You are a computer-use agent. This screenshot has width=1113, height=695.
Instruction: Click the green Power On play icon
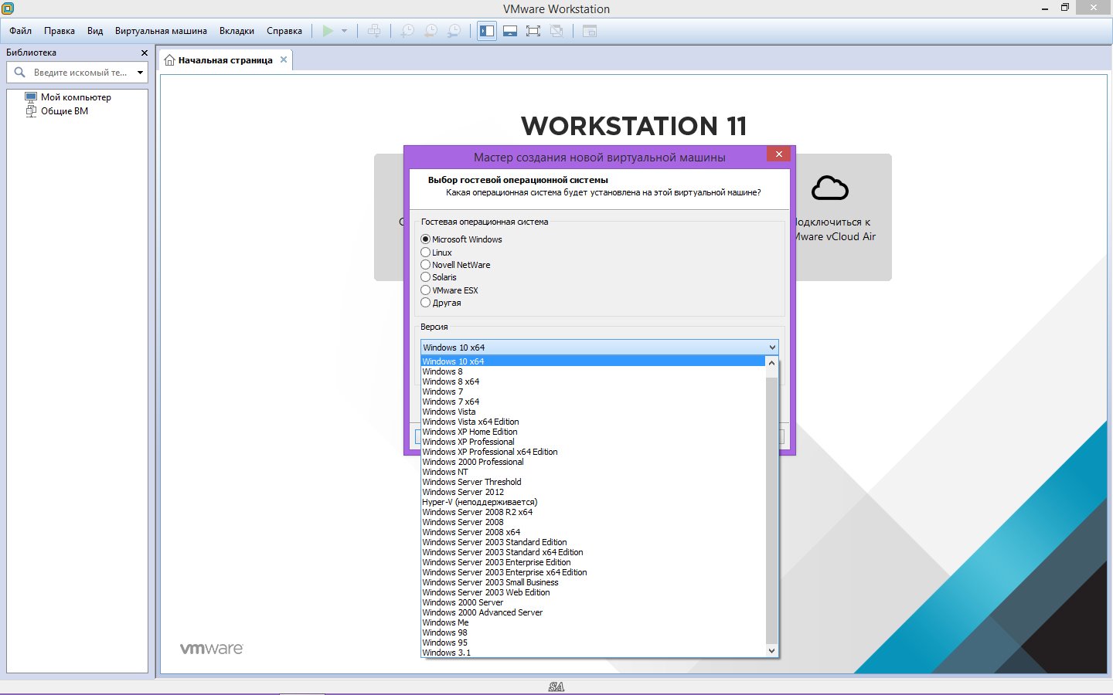coord(328,31)
